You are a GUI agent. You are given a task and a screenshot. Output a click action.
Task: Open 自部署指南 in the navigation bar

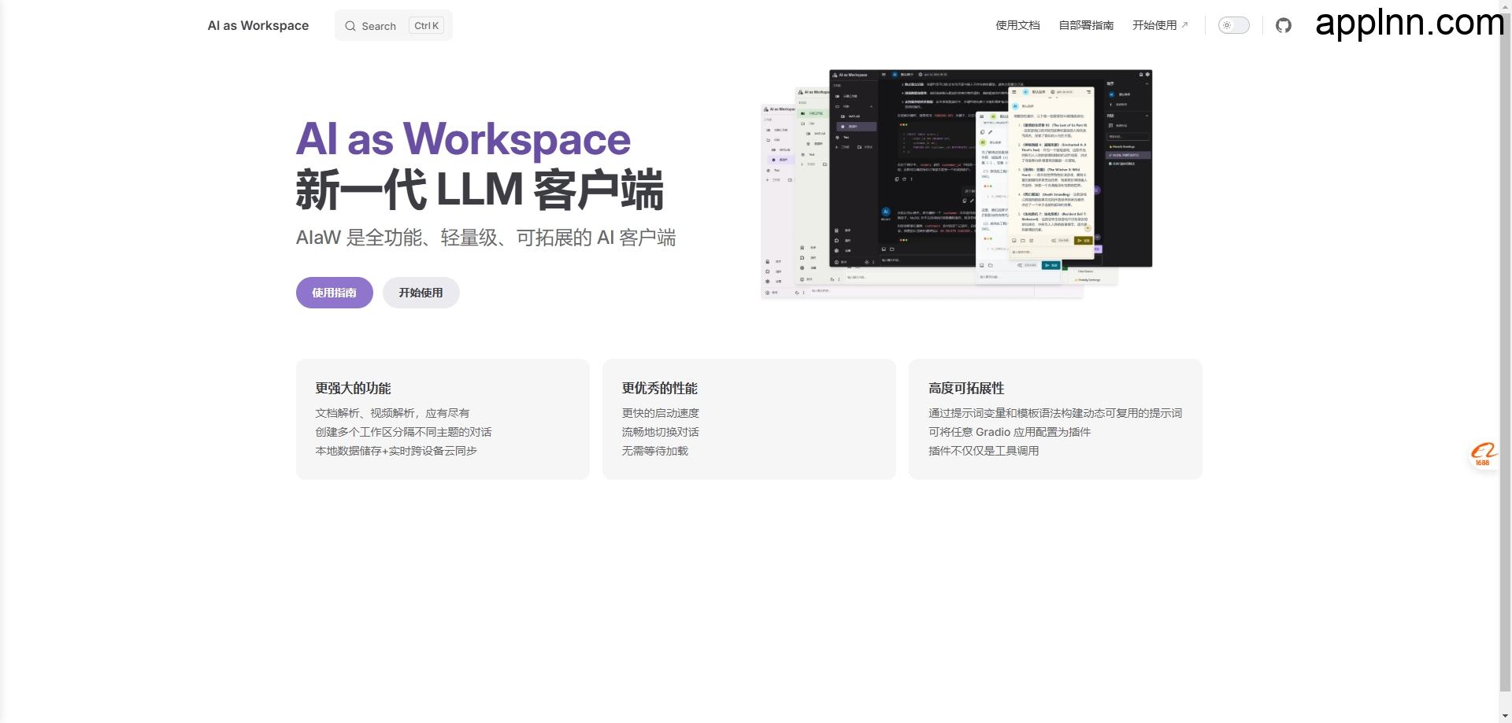[x=1086, y=25]
